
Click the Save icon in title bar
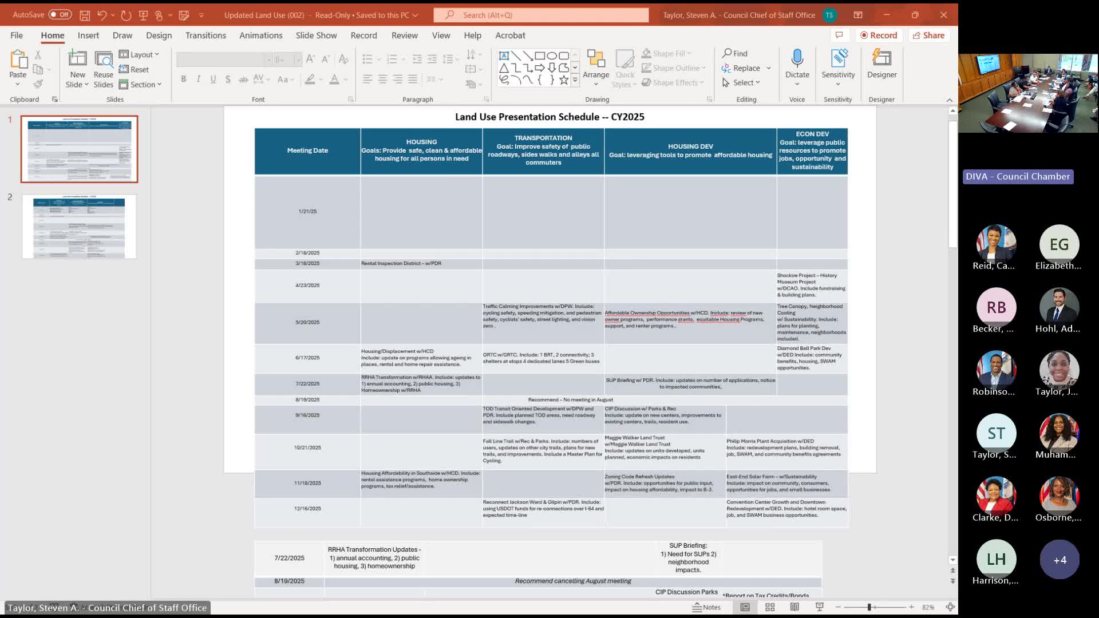(x=84, y=15)
